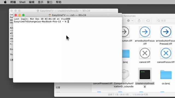Open the Shell menu
175x98 pixels.
click(x=22, y=2)
